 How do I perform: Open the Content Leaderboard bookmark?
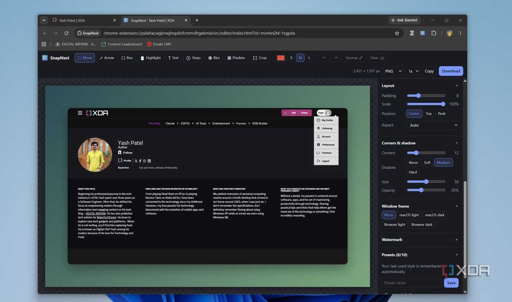122,44
